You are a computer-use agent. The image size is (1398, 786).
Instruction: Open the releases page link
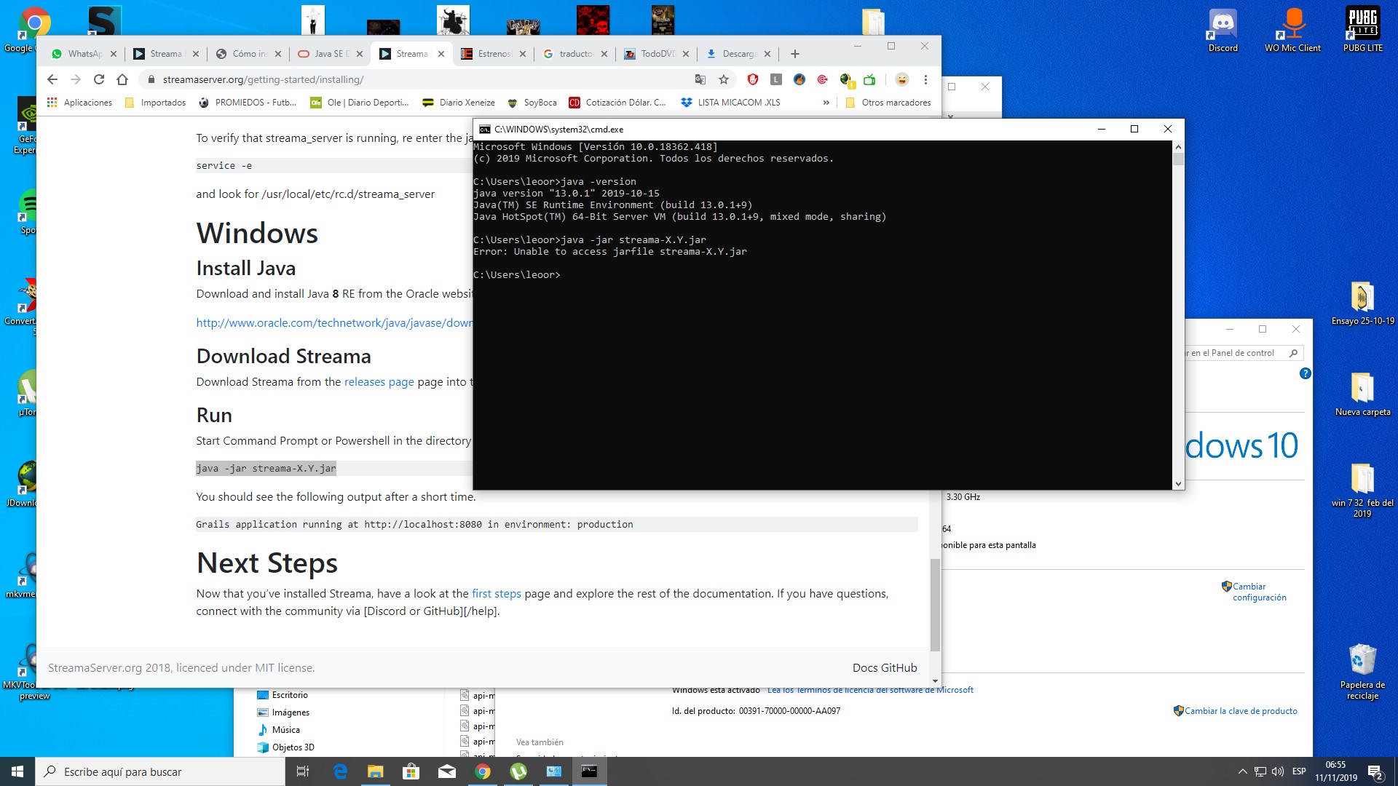coord(379,381)
